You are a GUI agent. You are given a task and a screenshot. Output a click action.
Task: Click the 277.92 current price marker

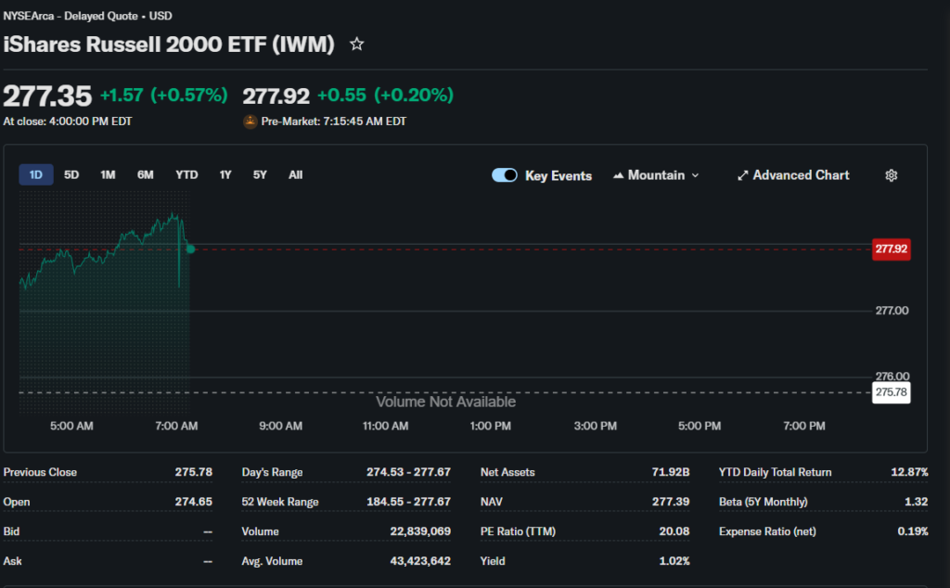(x=891, y=249)
